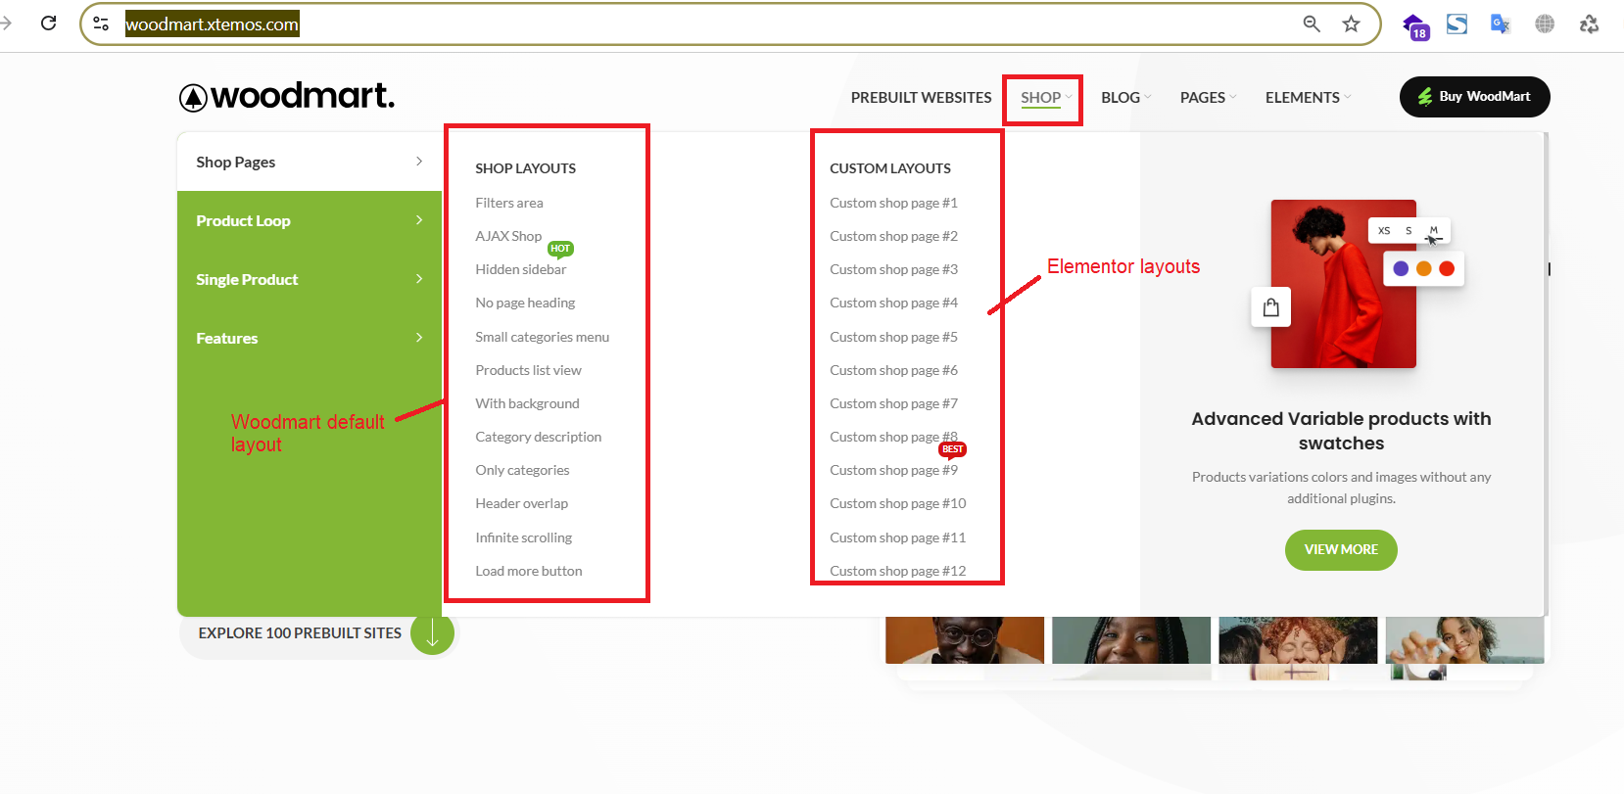Open Custom shop page #4
Viewport: 1624px width, 794px height.
pos(893,303)
